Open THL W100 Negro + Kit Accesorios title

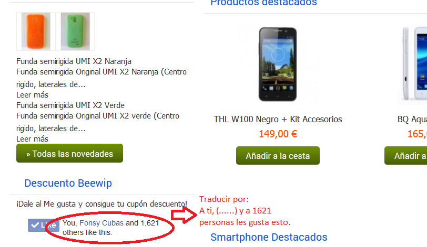(x=278, y=119)
